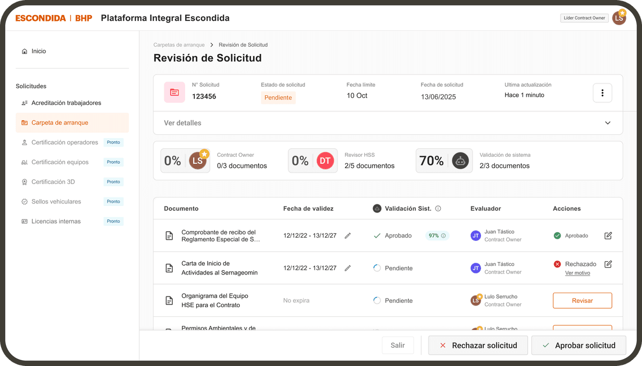Edit validity date of Comprobante de recibo
Viewport: 642px width, 366px height.
click(348, 235)
